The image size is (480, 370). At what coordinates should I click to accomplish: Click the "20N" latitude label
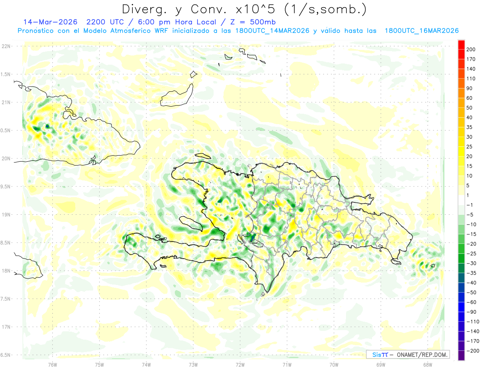pyautogui.click(x=6, y=158)
